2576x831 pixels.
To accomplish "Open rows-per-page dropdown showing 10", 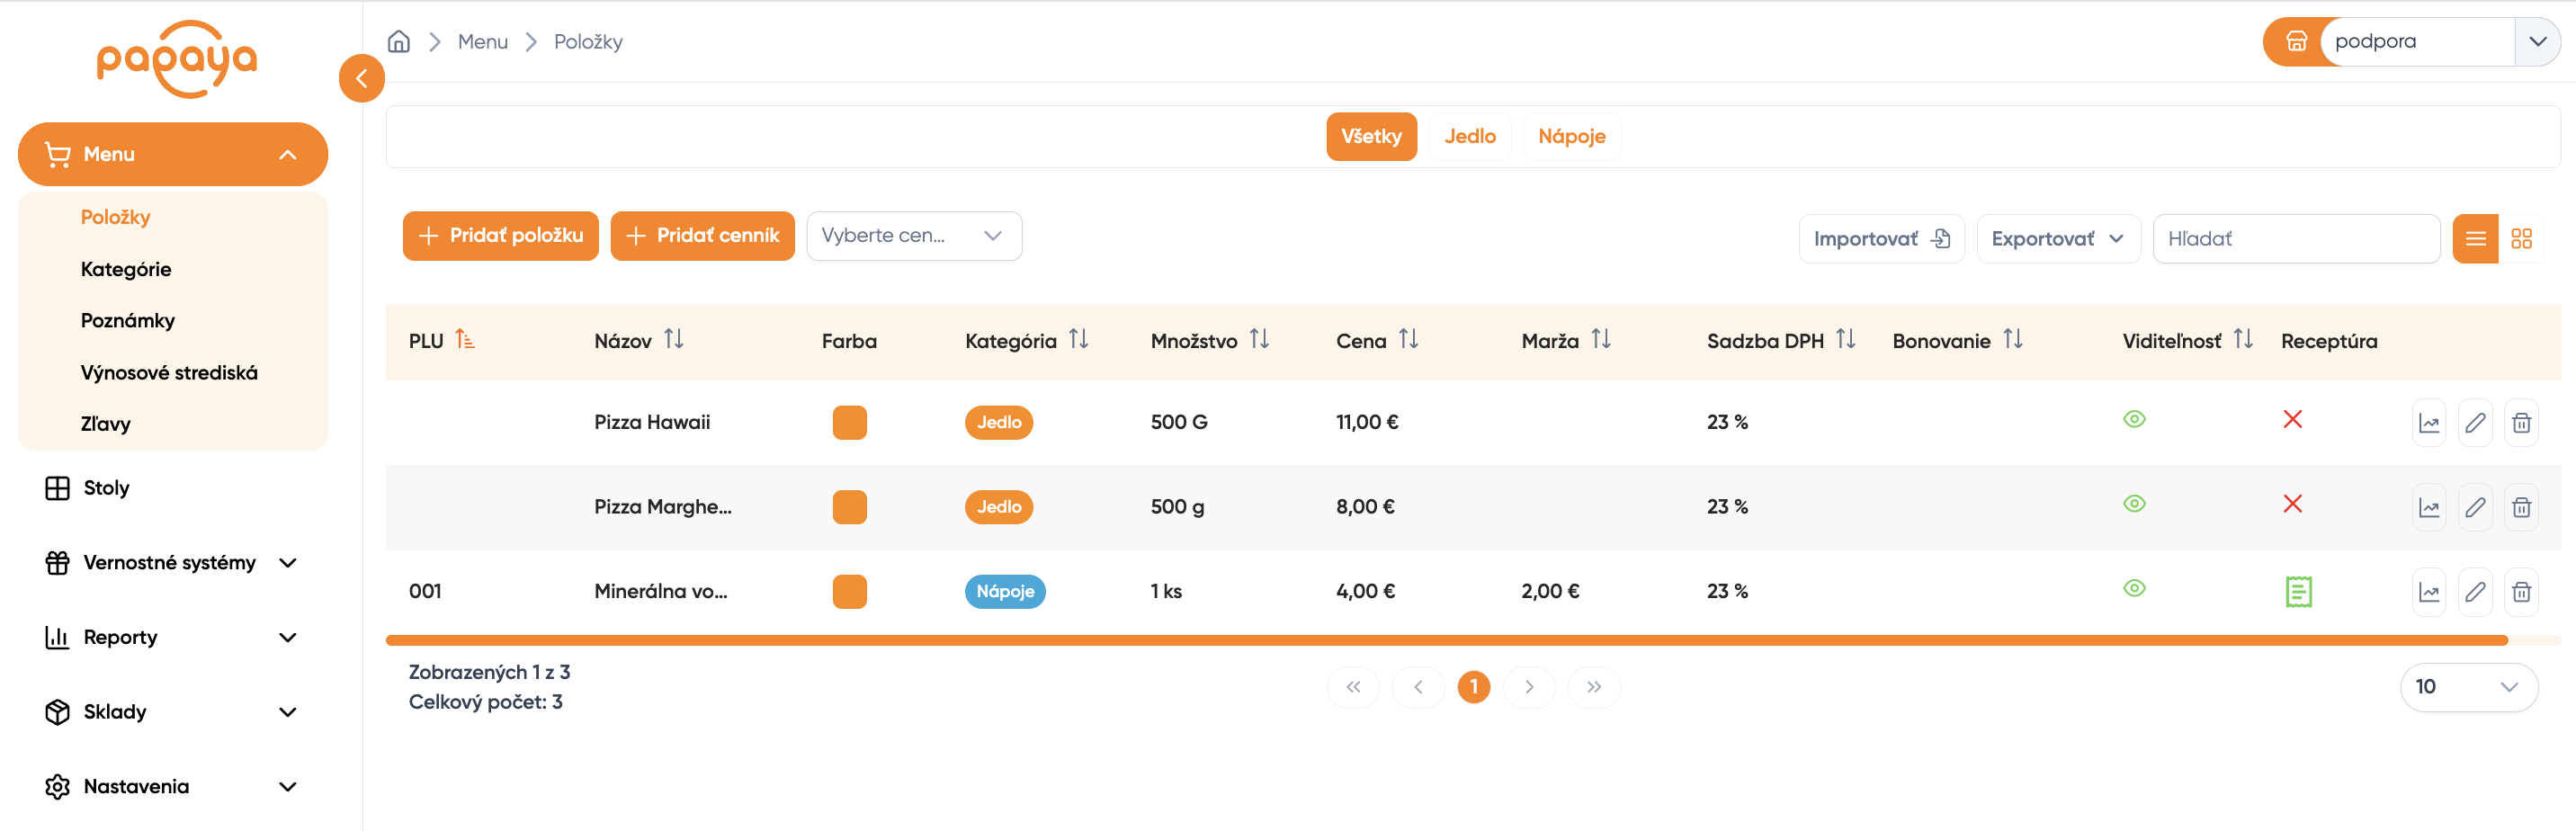I will click(2468, 687).
